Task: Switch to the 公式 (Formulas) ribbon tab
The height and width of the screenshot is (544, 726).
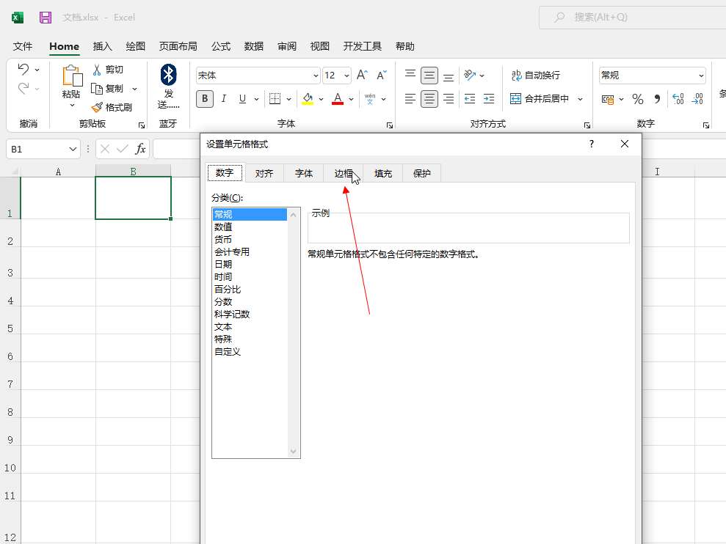Action: (221, 46)
